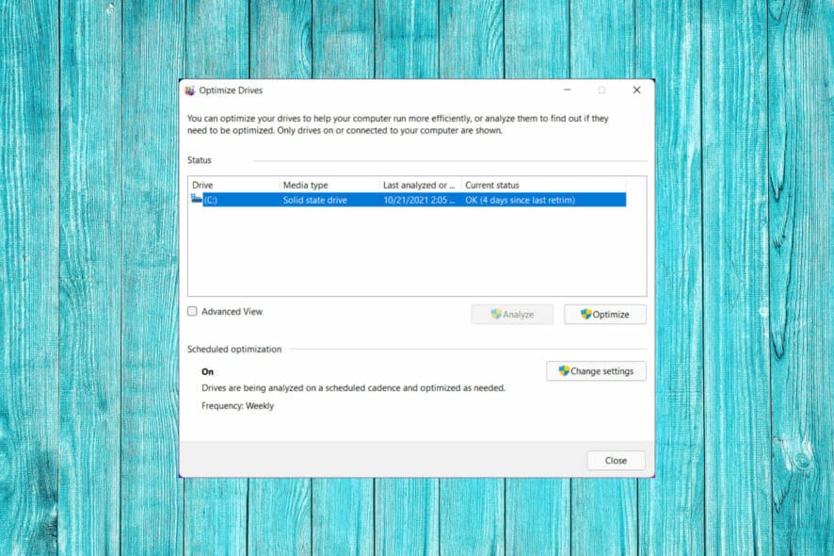Click the UAC shield icon on Optimize

point(585,315)
